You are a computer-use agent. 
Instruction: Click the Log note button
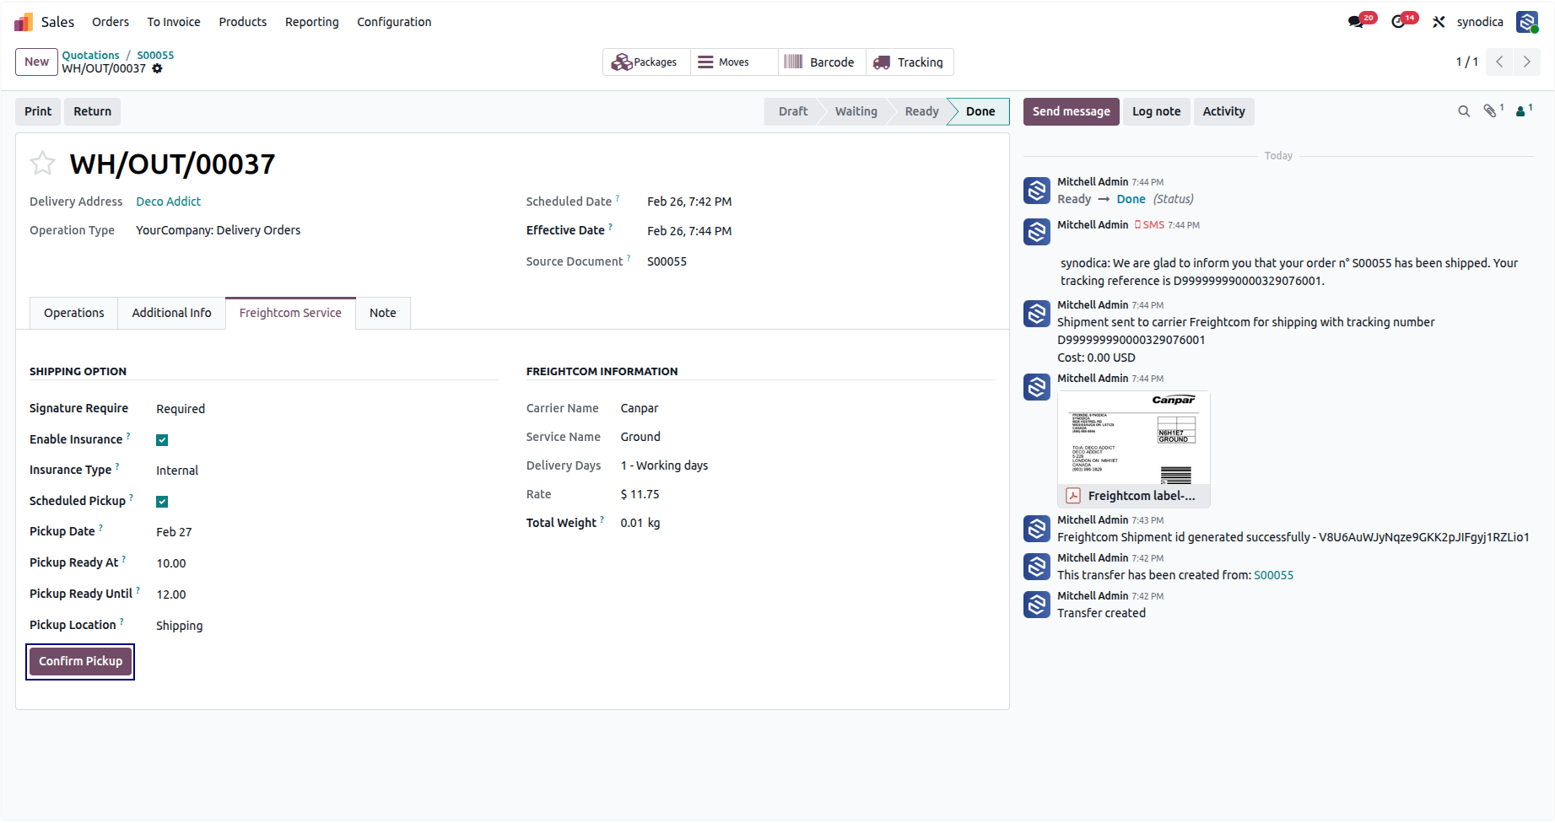click(x=1157, y=111)
